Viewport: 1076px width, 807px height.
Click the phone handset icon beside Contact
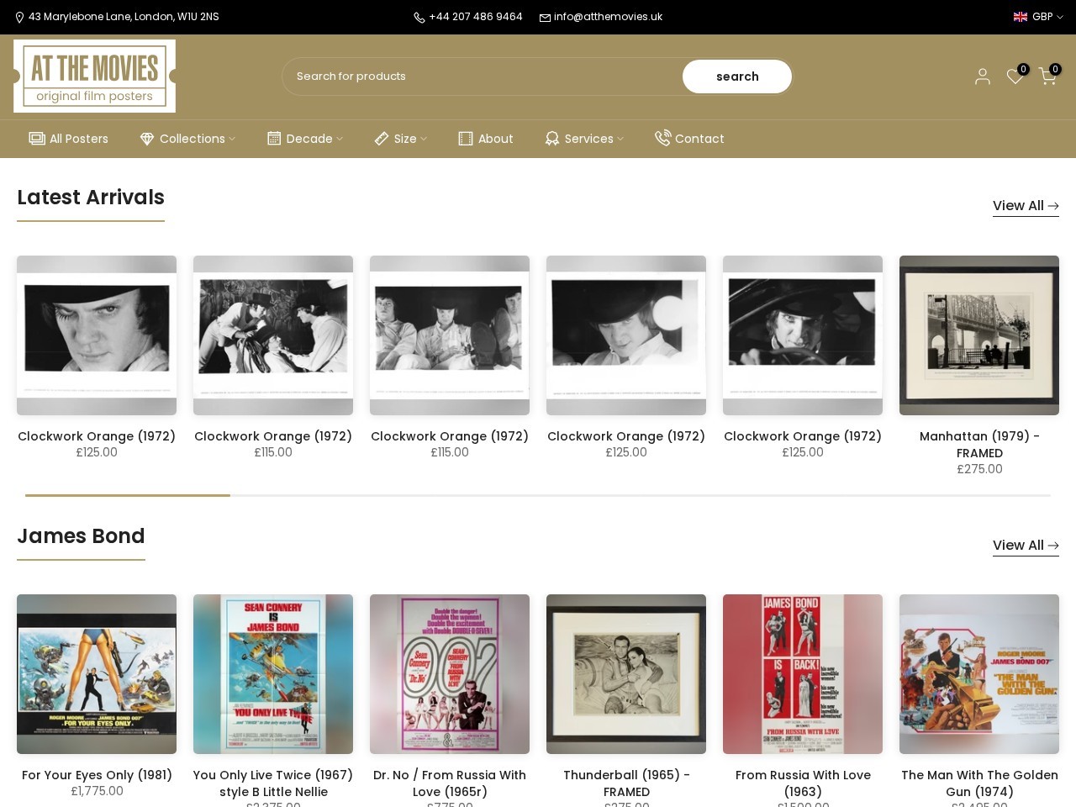[663, 138]
